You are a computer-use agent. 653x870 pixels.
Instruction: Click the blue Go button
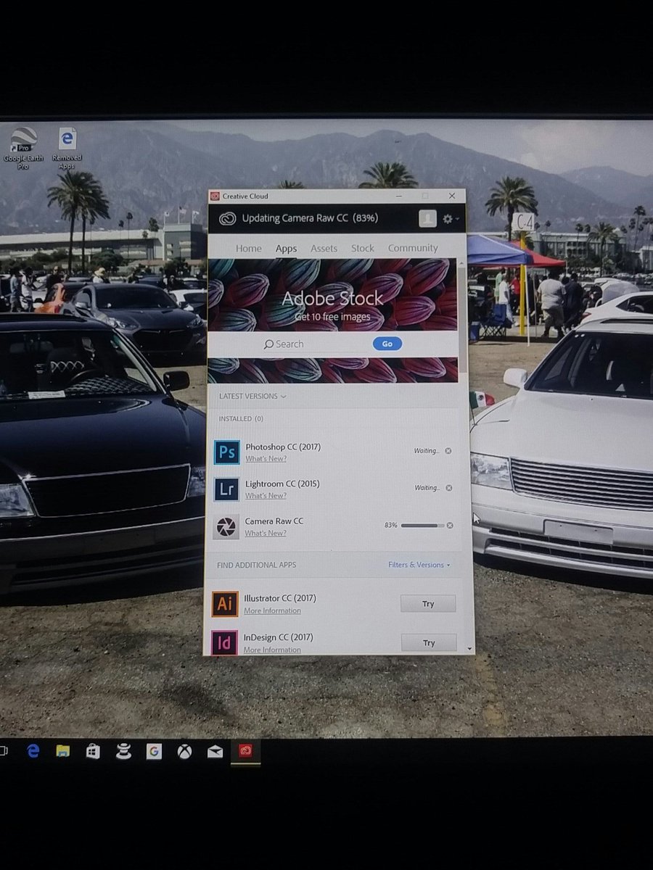[387, 344]
